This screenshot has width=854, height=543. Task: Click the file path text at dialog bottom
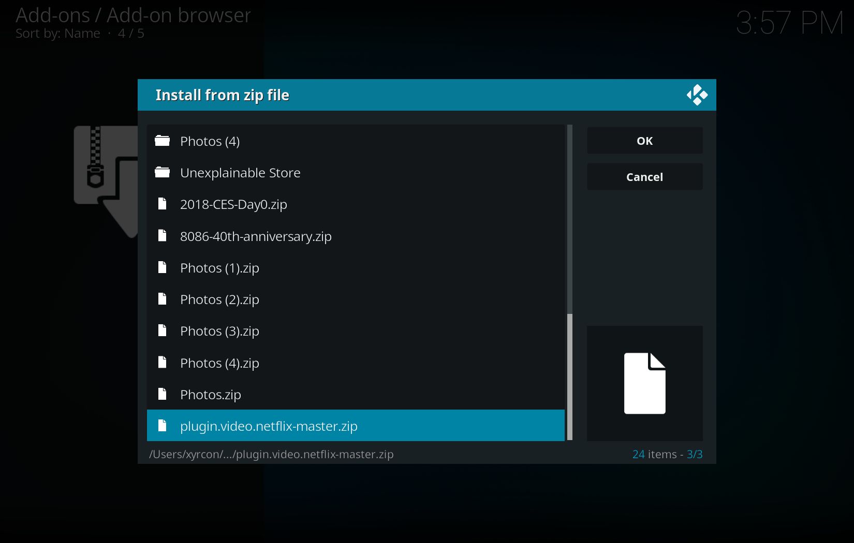click(x=271, y=454)
